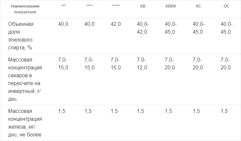Select the 'Массовая концентрация сахаров' row label

25,79
